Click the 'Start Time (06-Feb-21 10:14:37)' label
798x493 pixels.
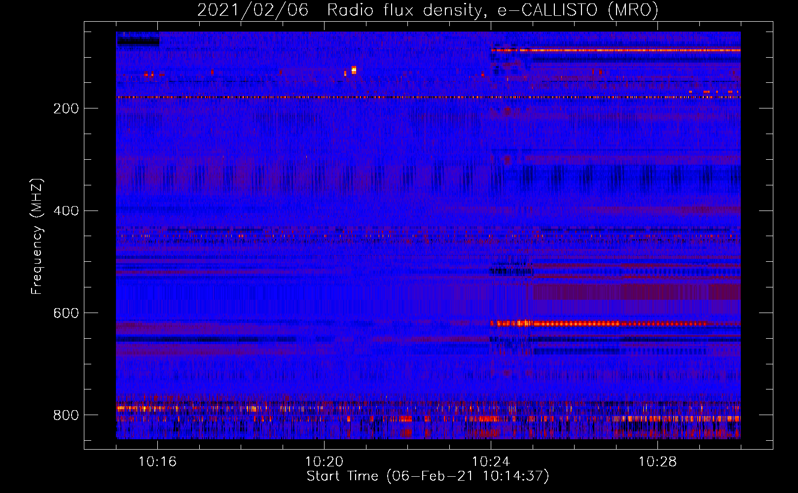pyautogui.click(x=428, y=476)
